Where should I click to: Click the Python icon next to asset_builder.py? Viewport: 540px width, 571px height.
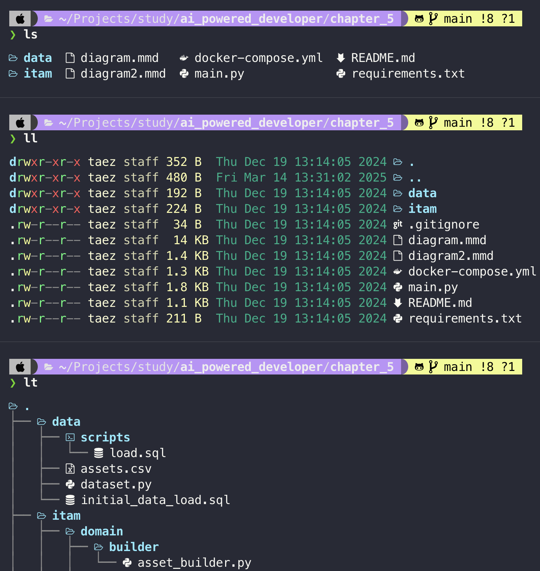click(x=127, y=562)
